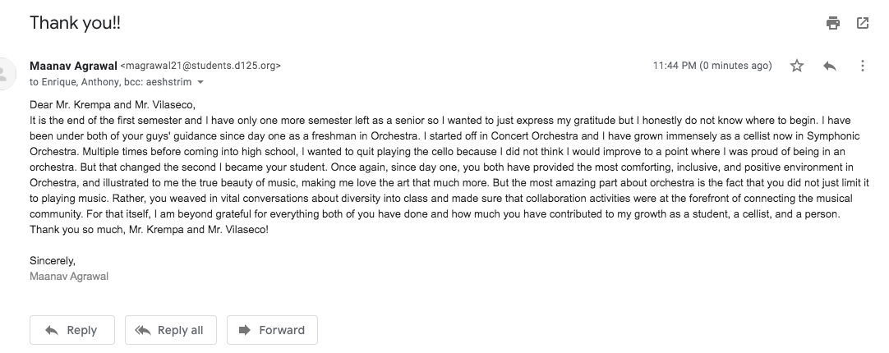Image resolution: width=889 pixels, height=353 pixels.
Task: Print this email using the printer icon
Action: [833, 23]
